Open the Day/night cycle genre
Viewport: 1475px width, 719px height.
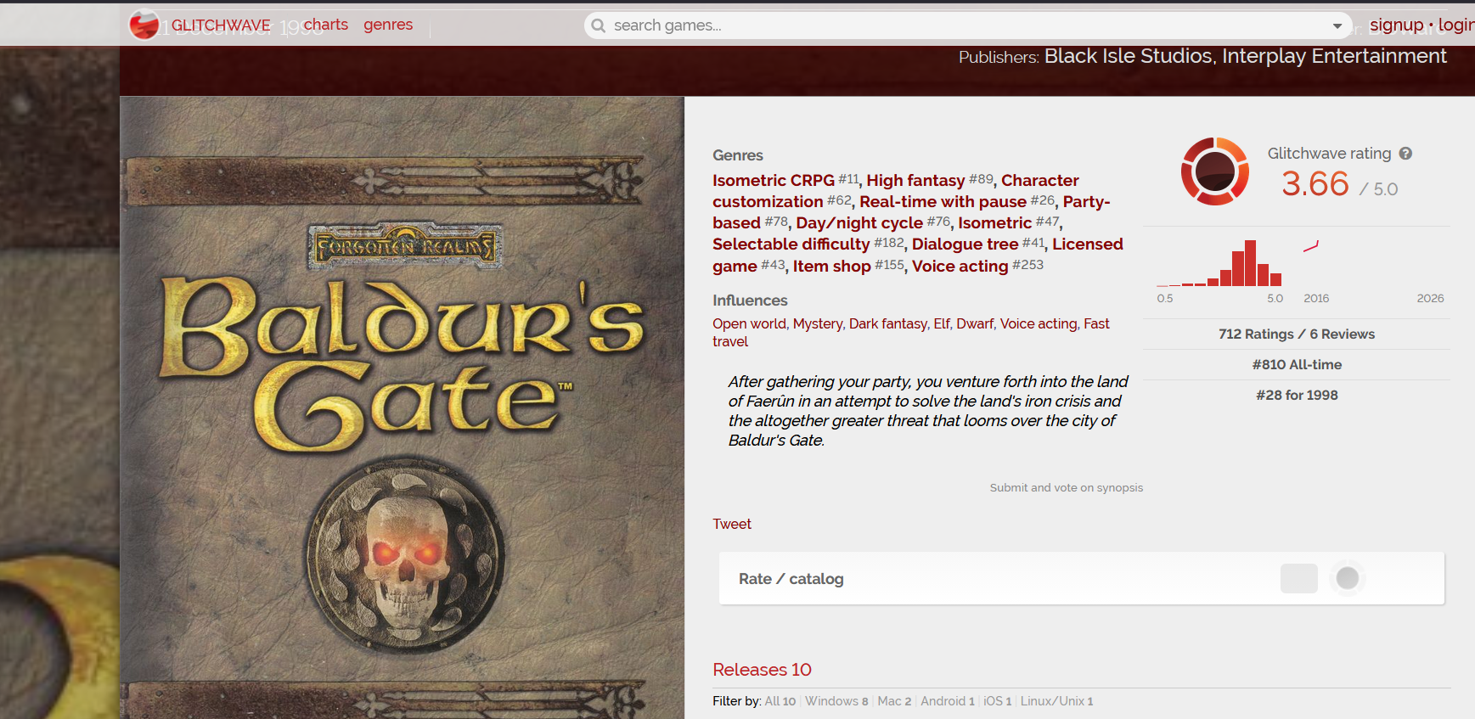click(859, 222)
